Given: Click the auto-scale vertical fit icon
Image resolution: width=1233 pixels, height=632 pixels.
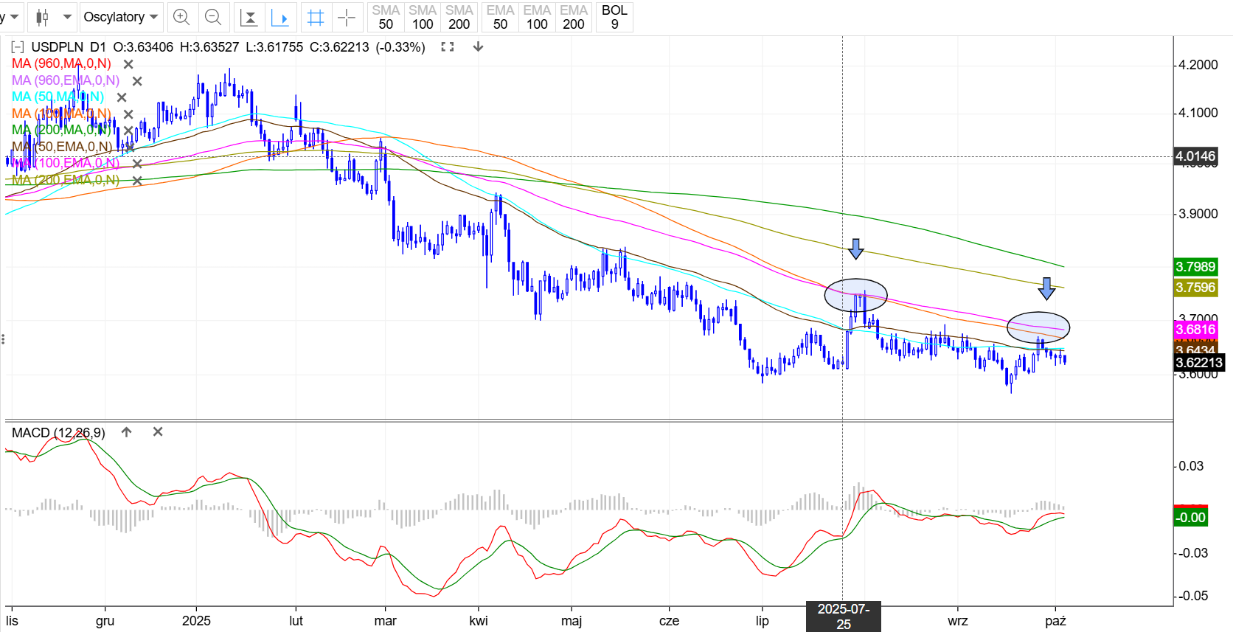Looking at the screenshot, I should (249, 17).
